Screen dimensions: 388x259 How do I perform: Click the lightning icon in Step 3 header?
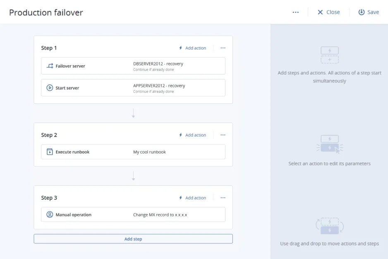coord(181,198)
